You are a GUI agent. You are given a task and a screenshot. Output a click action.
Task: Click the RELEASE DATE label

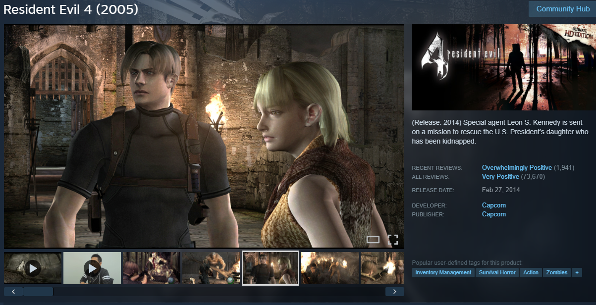(x=433, y=190)
